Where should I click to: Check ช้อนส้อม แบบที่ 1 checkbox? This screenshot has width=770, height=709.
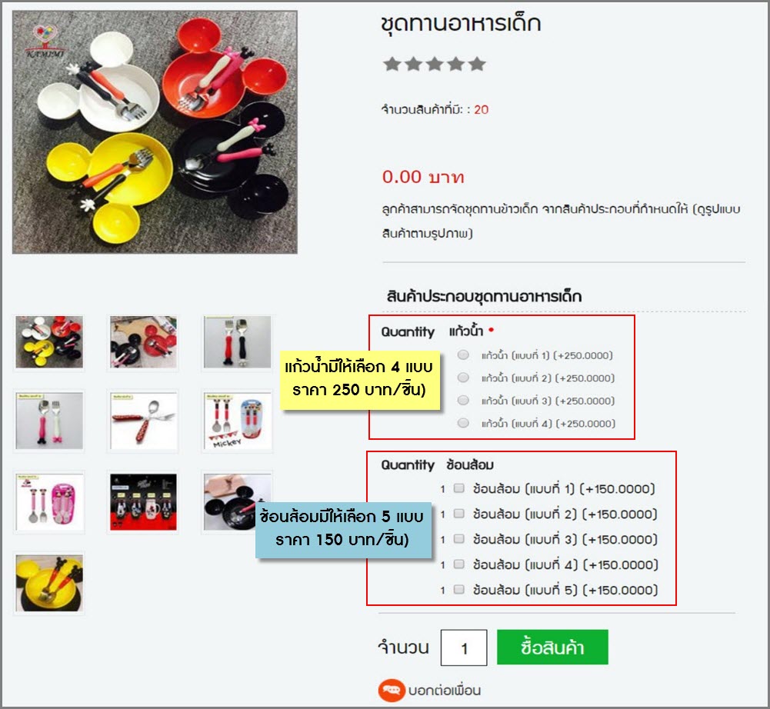click(458, 488)
